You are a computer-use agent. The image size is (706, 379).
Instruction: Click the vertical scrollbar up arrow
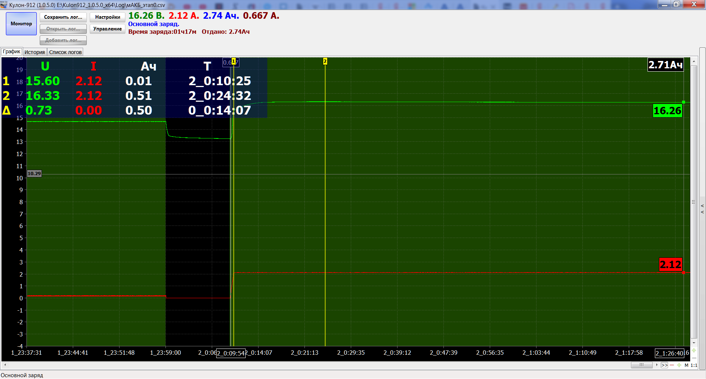point(694,61)
